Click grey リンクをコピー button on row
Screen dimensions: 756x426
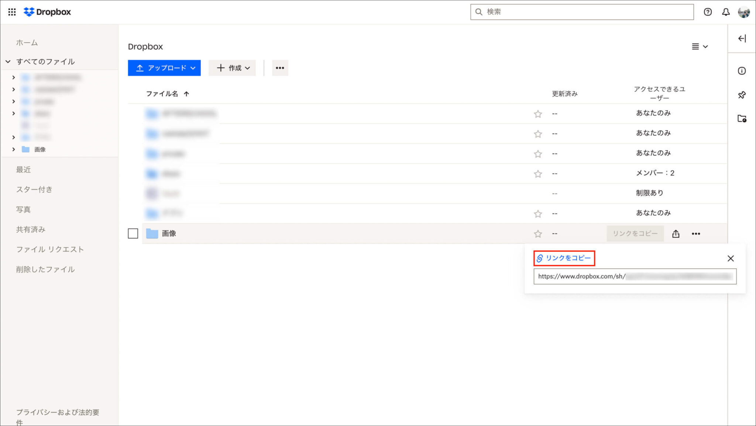pos(635,233)
